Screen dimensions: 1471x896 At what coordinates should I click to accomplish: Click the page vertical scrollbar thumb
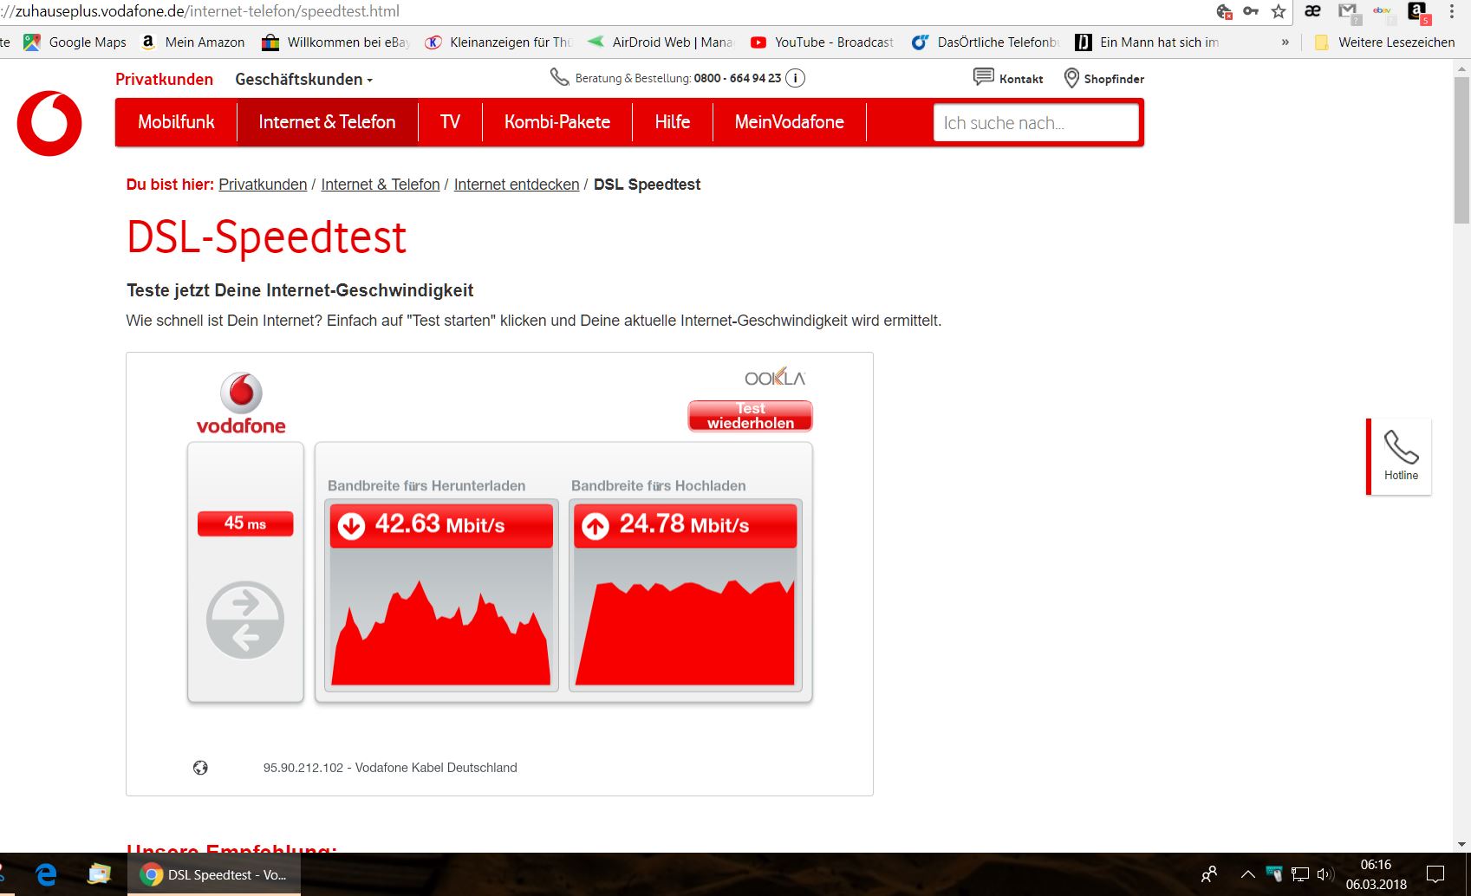pyautogui.click(x=1462, y=151)
